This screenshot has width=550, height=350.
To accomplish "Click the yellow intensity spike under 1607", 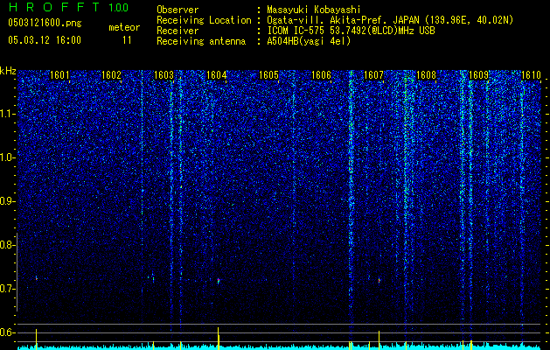I will coord(379,339).
